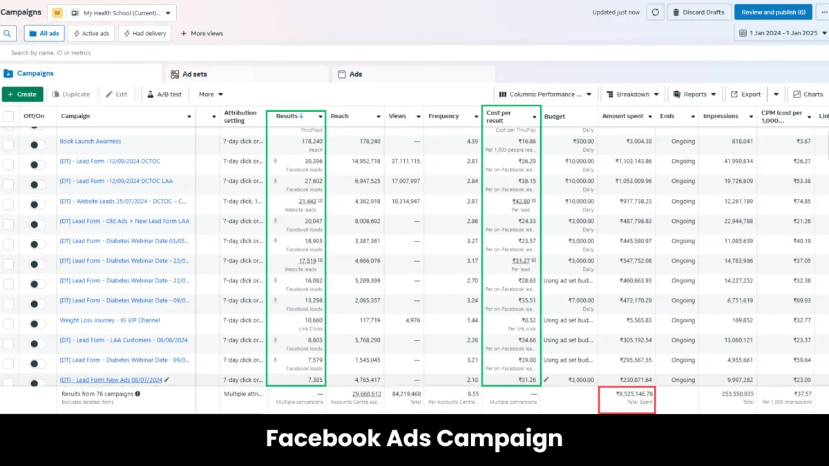Click the refresh data icon
The width and height of the screenshot is (829, 466).
pos(656,12)
